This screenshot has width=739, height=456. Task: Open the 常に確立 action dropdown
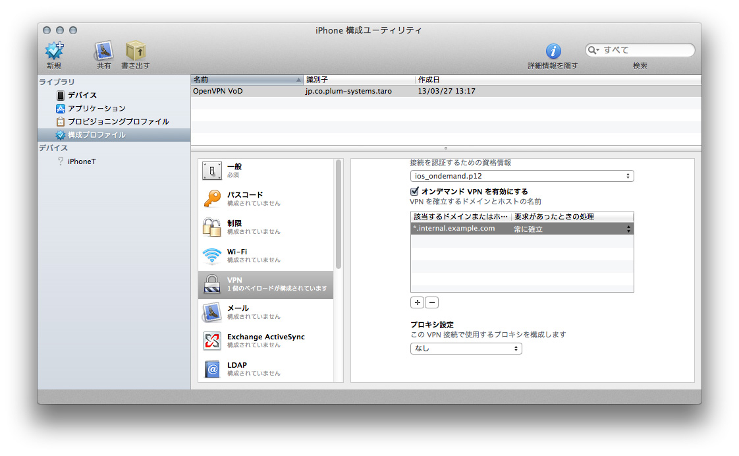click(572, 229)
